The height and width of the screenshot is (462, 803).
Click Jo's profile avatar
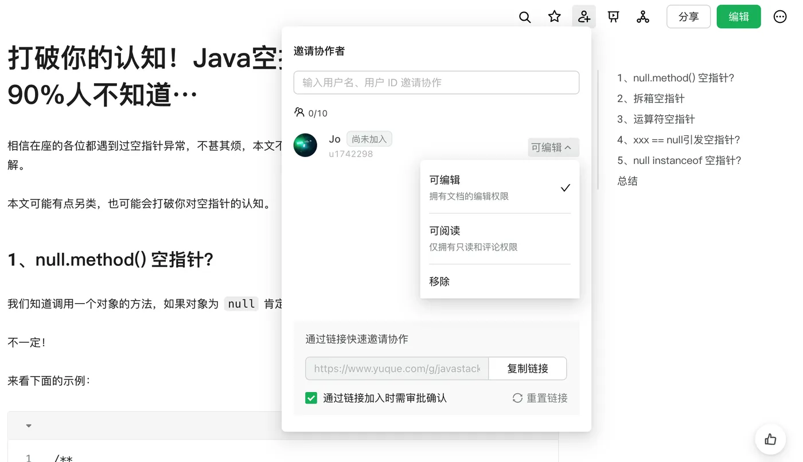pyautogui.click(x=305, y=146)
